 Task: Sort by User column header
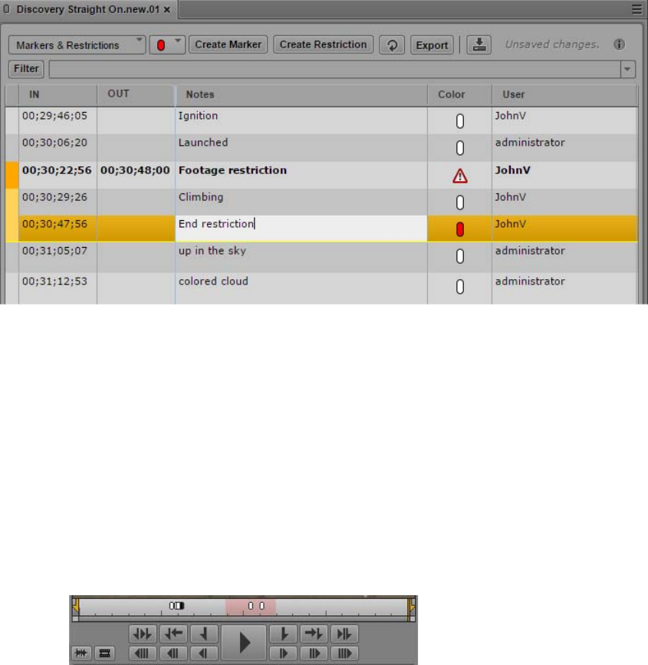click(x=564, y=94)
